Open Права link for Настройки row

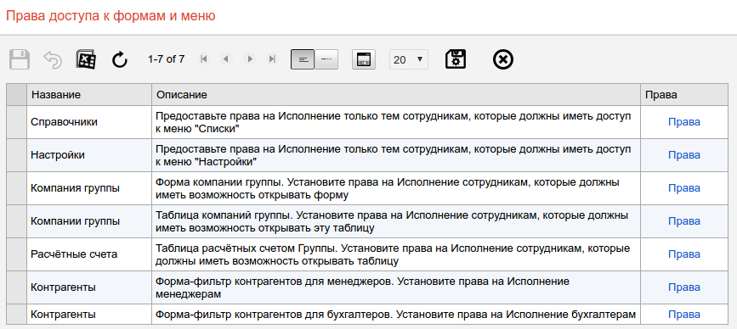click(684, 155)
